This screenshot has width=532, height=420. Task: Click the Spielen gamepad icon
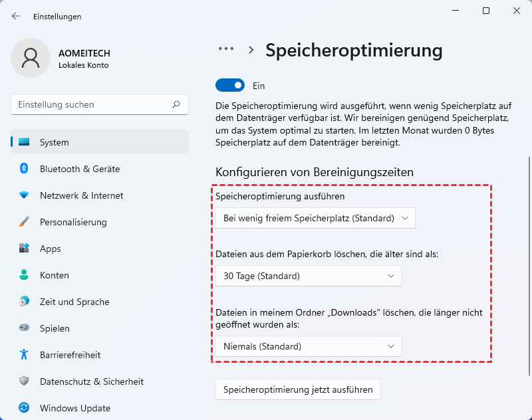[24, 328]
